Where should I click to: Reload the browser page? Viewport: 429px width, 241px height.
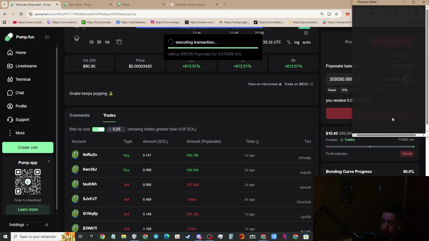[21, 14]
